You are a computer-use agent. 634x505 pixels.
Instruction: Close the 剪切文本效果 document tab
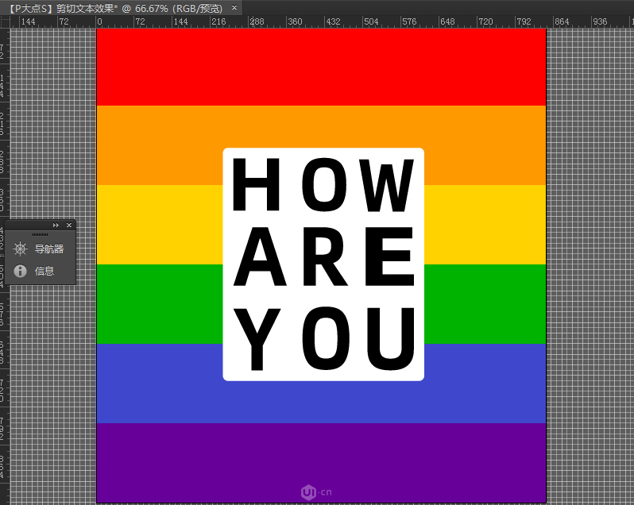pyautogui.click(x=234, y=7)
